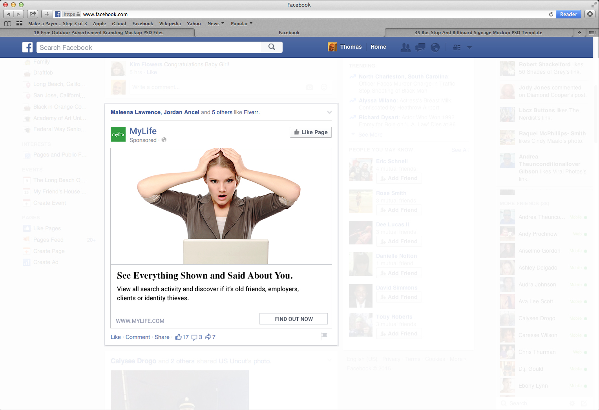
Task: Focus the Search Facebook field
Action: coord(149,47)
